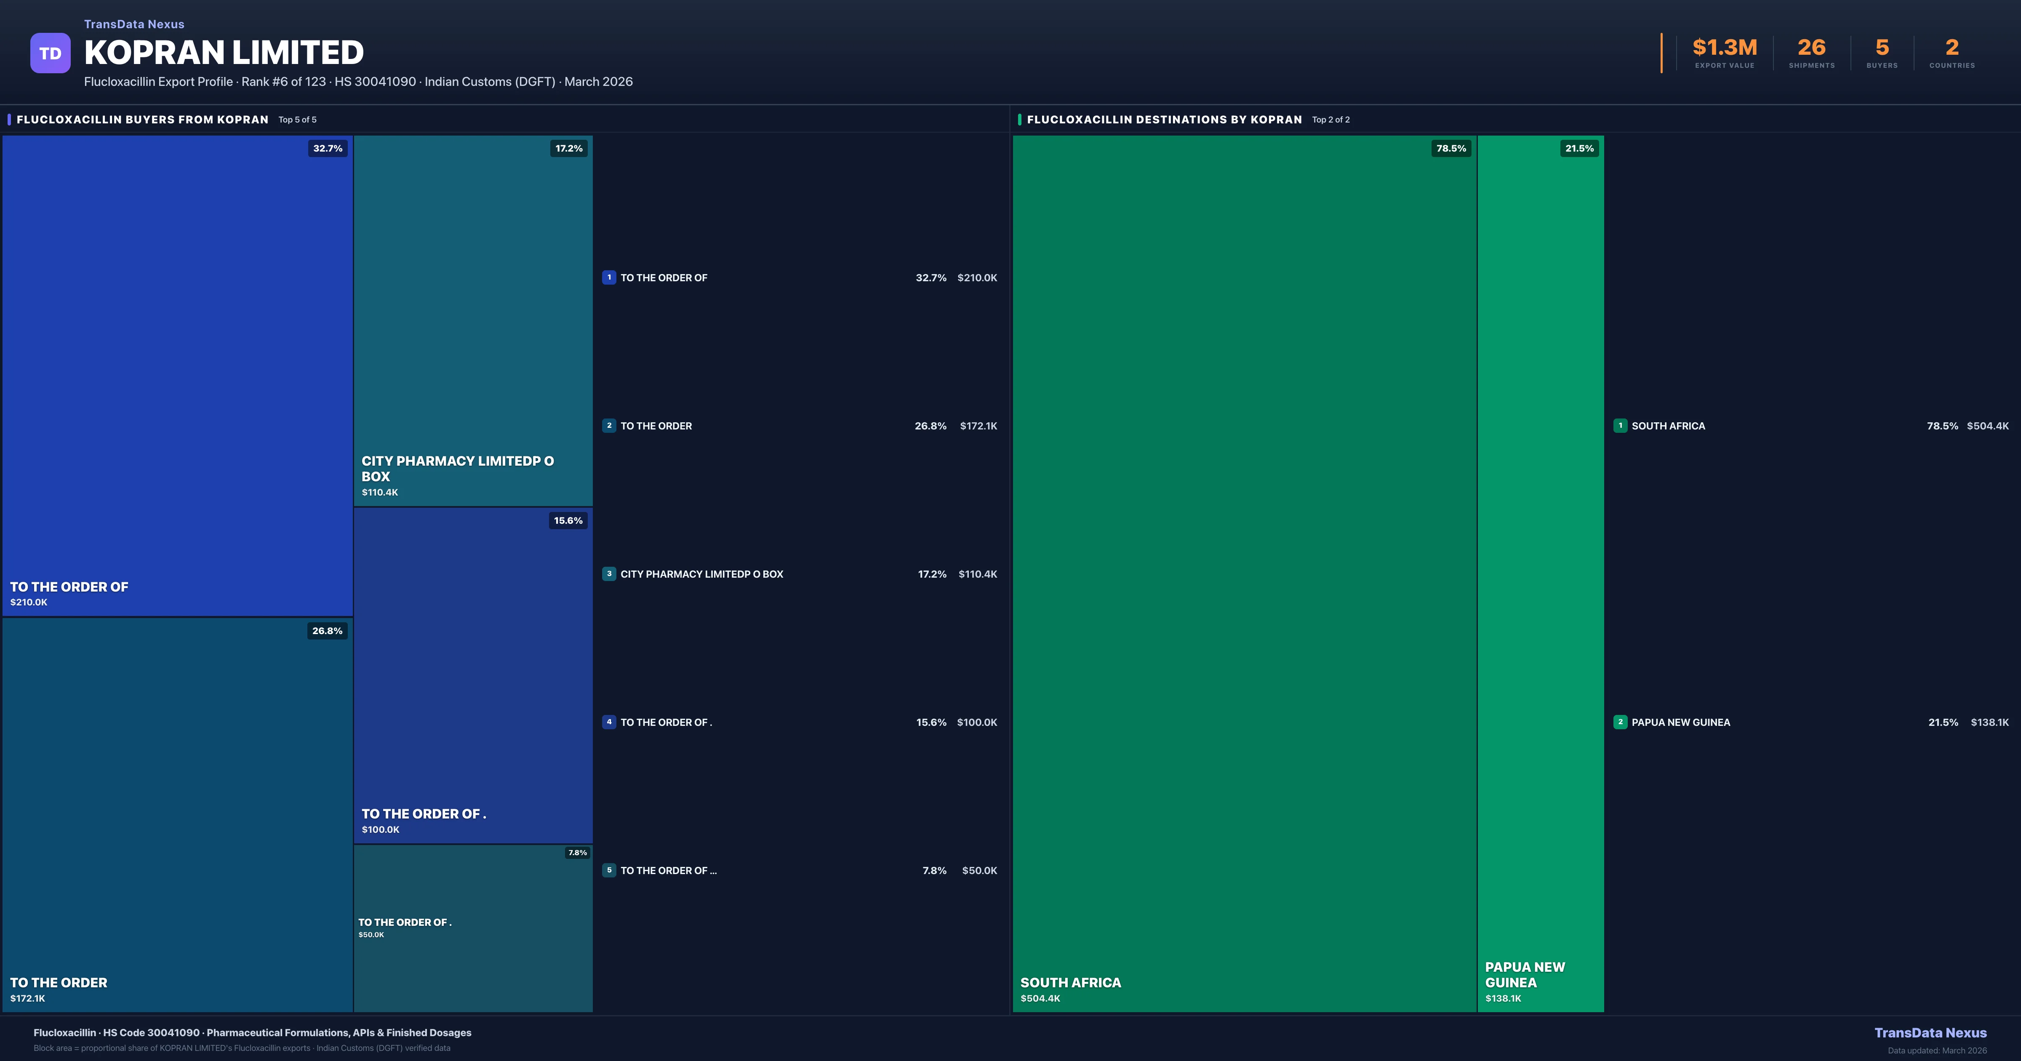Click rank 5 badge in buyers list

[609, 870]
